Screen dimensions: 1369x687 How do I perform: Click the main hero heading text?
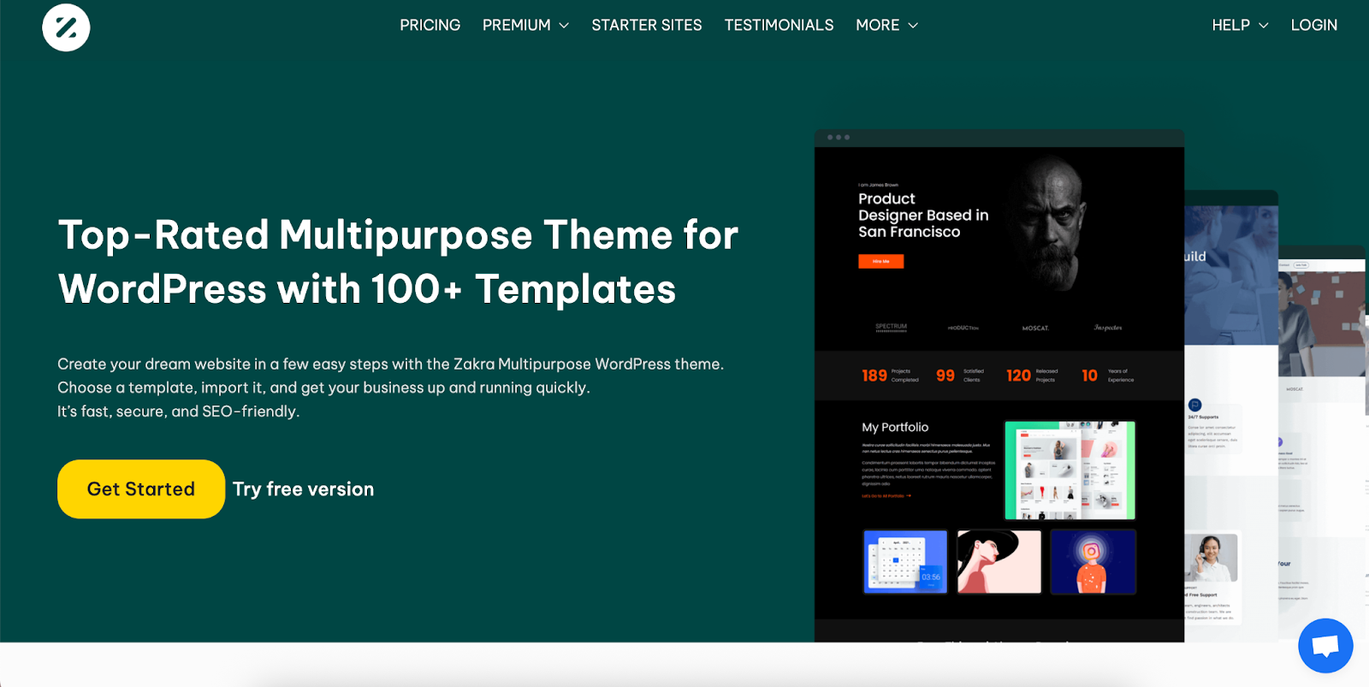pyautogui.click(x=398, y=262)
